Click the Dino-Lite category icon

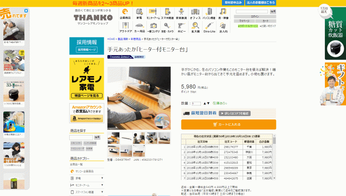coord(209,27)
